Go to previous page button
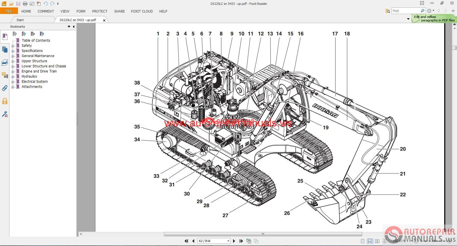 [x=193, y=241]
